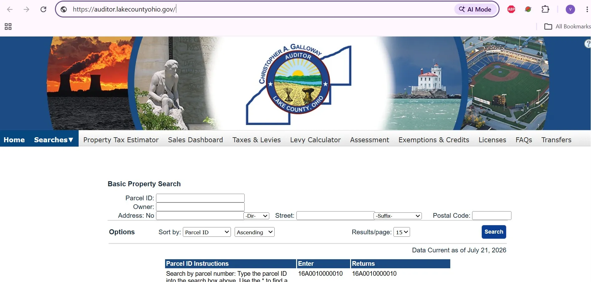
Task: Open the Ascending sort order dropdown
Action: click(255, 232)
